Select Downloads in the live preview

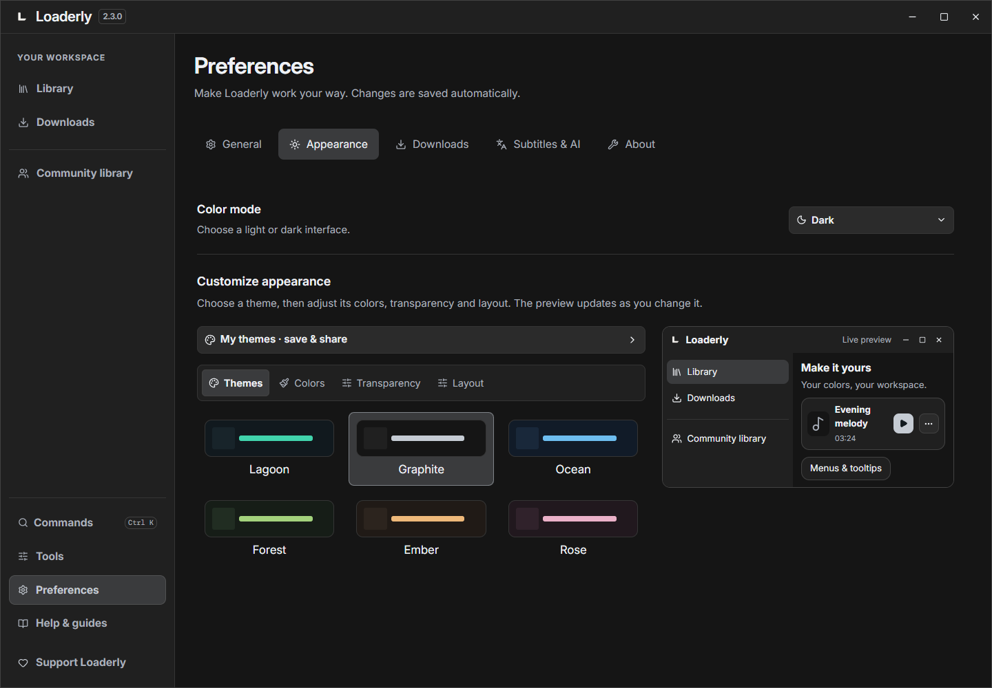727,398
